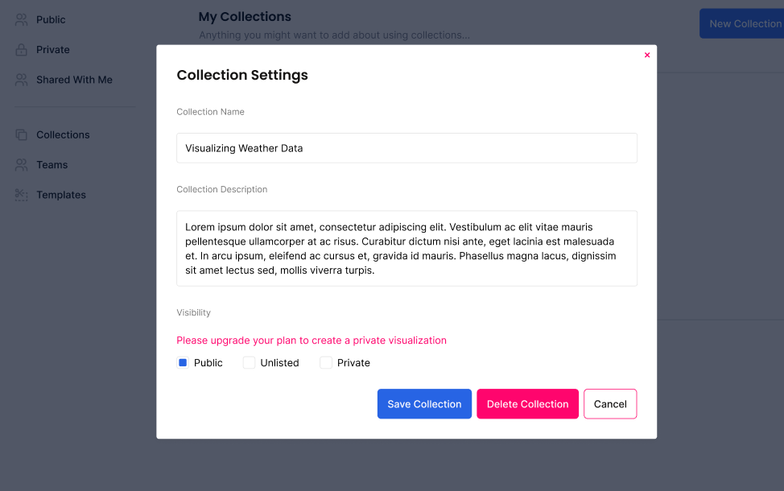Uncheck the Public visibility checkbox

pos(183,362)
